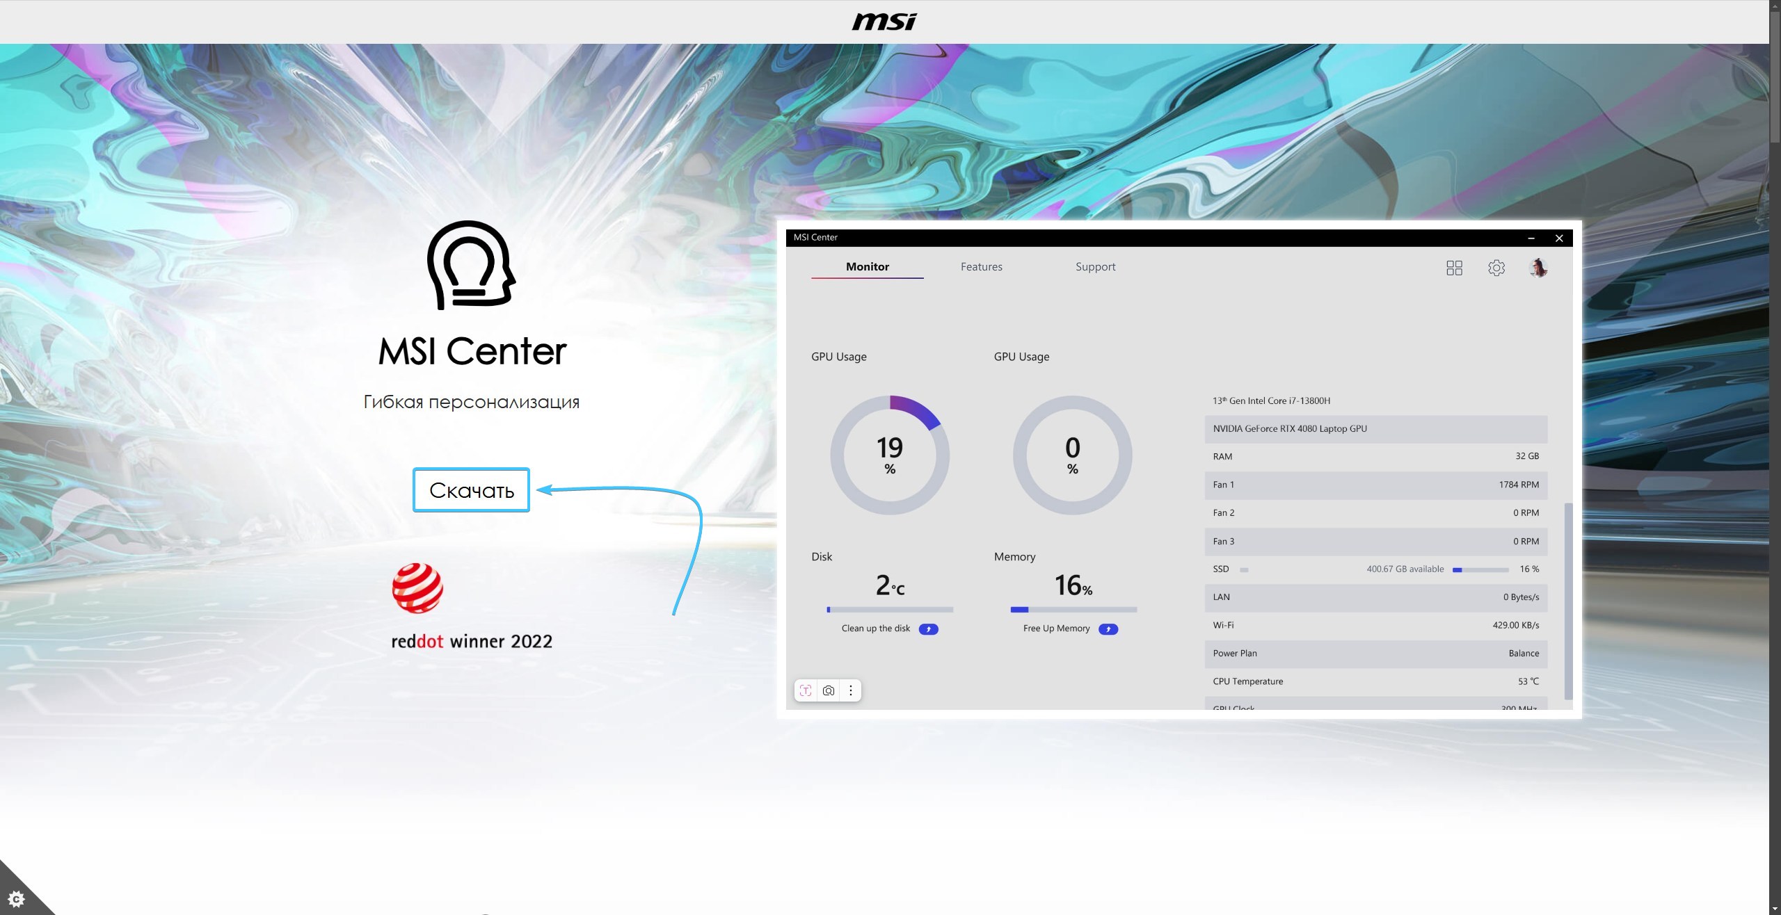This screenshot has height=915, width=1781.
Task: Click the Free Up Memory boost button
Action: pyautogui.click(x=1108, y=629)
